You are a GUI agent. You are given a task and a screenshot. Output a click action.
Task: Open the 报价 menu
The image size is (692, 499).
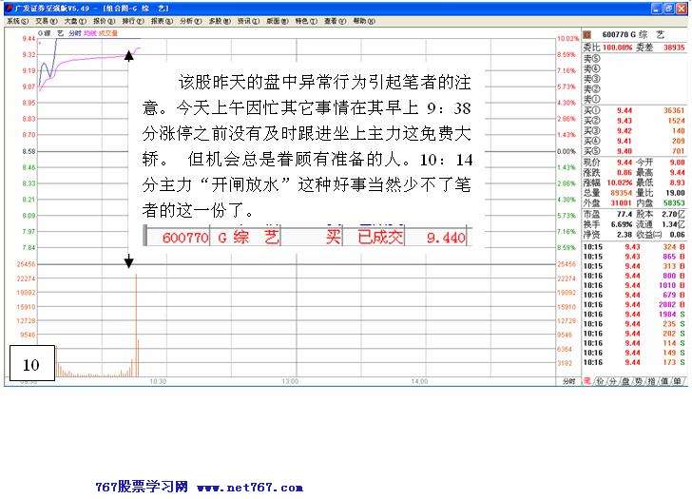pos(105,21)
